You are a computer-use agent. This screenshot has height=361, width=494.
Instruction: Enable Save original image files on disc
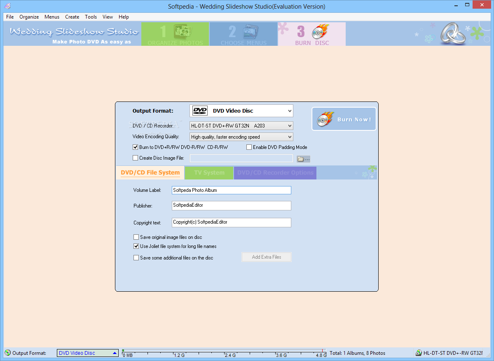tap(136, 237)
